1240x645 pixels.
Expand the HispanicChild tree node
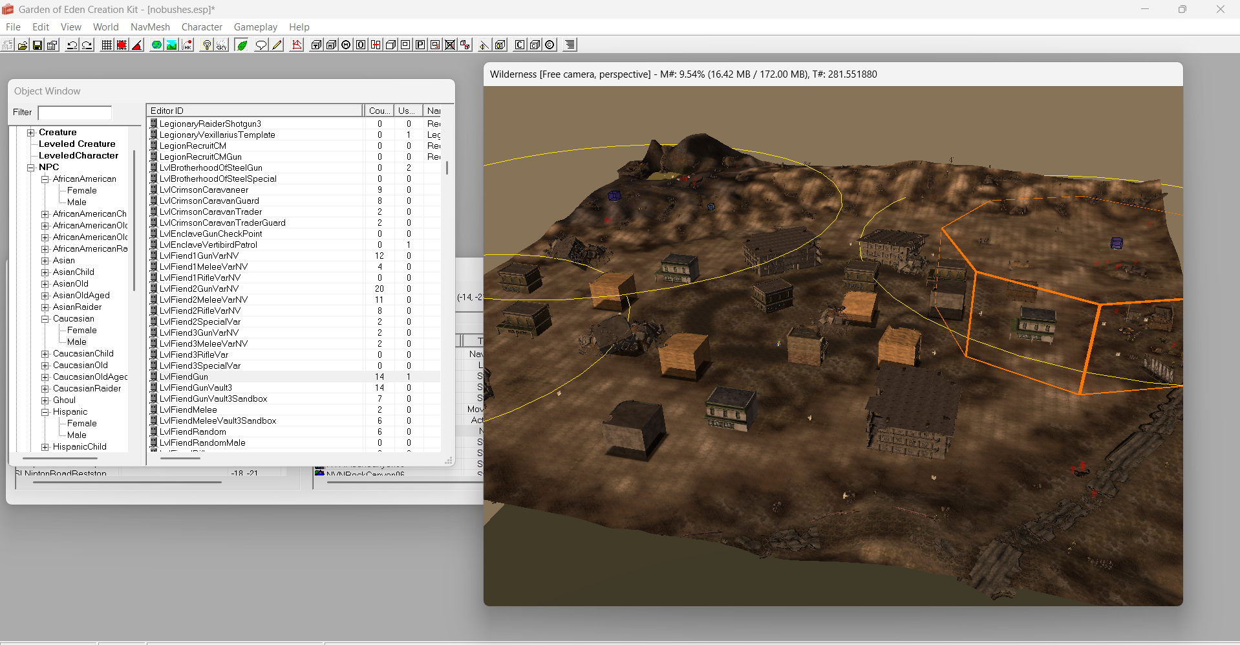click(x=45, y=447)
